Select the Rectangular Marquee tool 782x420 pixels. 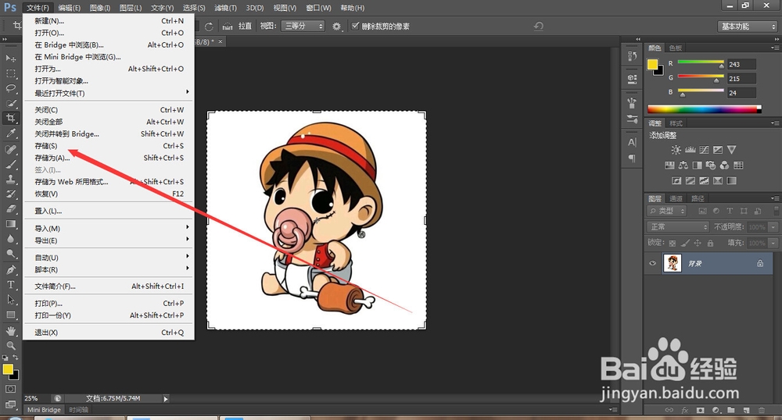pyautogui.click(x=10, y=73)
